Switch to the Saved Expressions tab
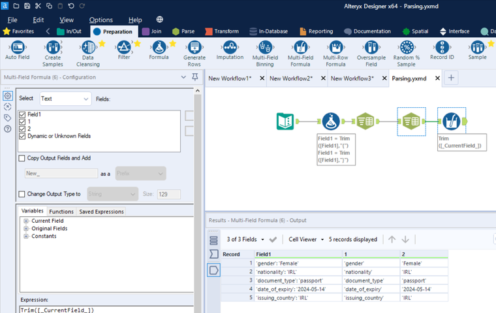496x313 pixels. 101,212
